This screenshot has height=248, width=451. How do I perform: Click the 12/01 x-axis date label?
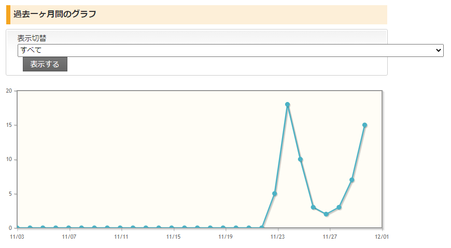[382, 237]
